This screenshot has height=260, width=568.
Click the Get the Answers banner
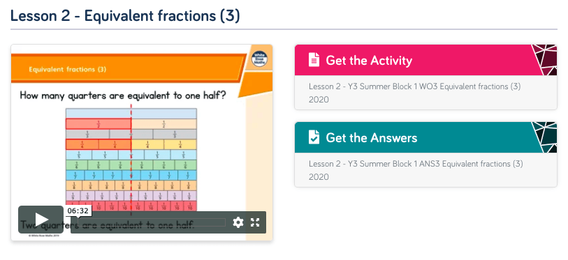click(425, 137)
